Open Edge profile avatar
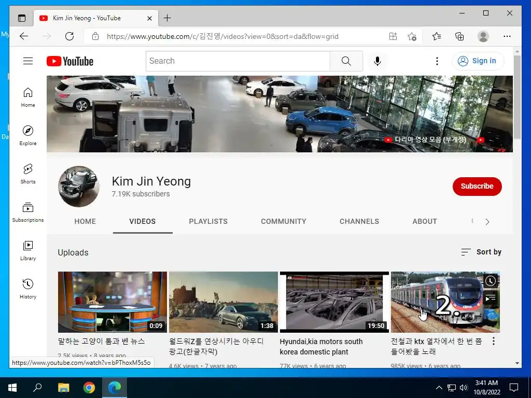This screenshot has width=531, height=398. 483,36
